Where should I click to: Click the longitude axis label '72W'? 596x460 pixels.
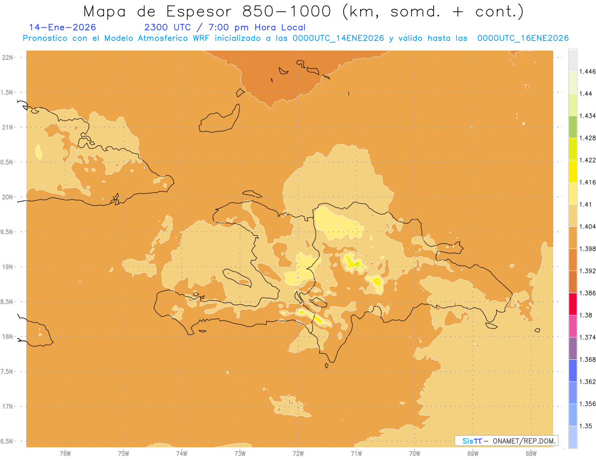coord(298,454)
